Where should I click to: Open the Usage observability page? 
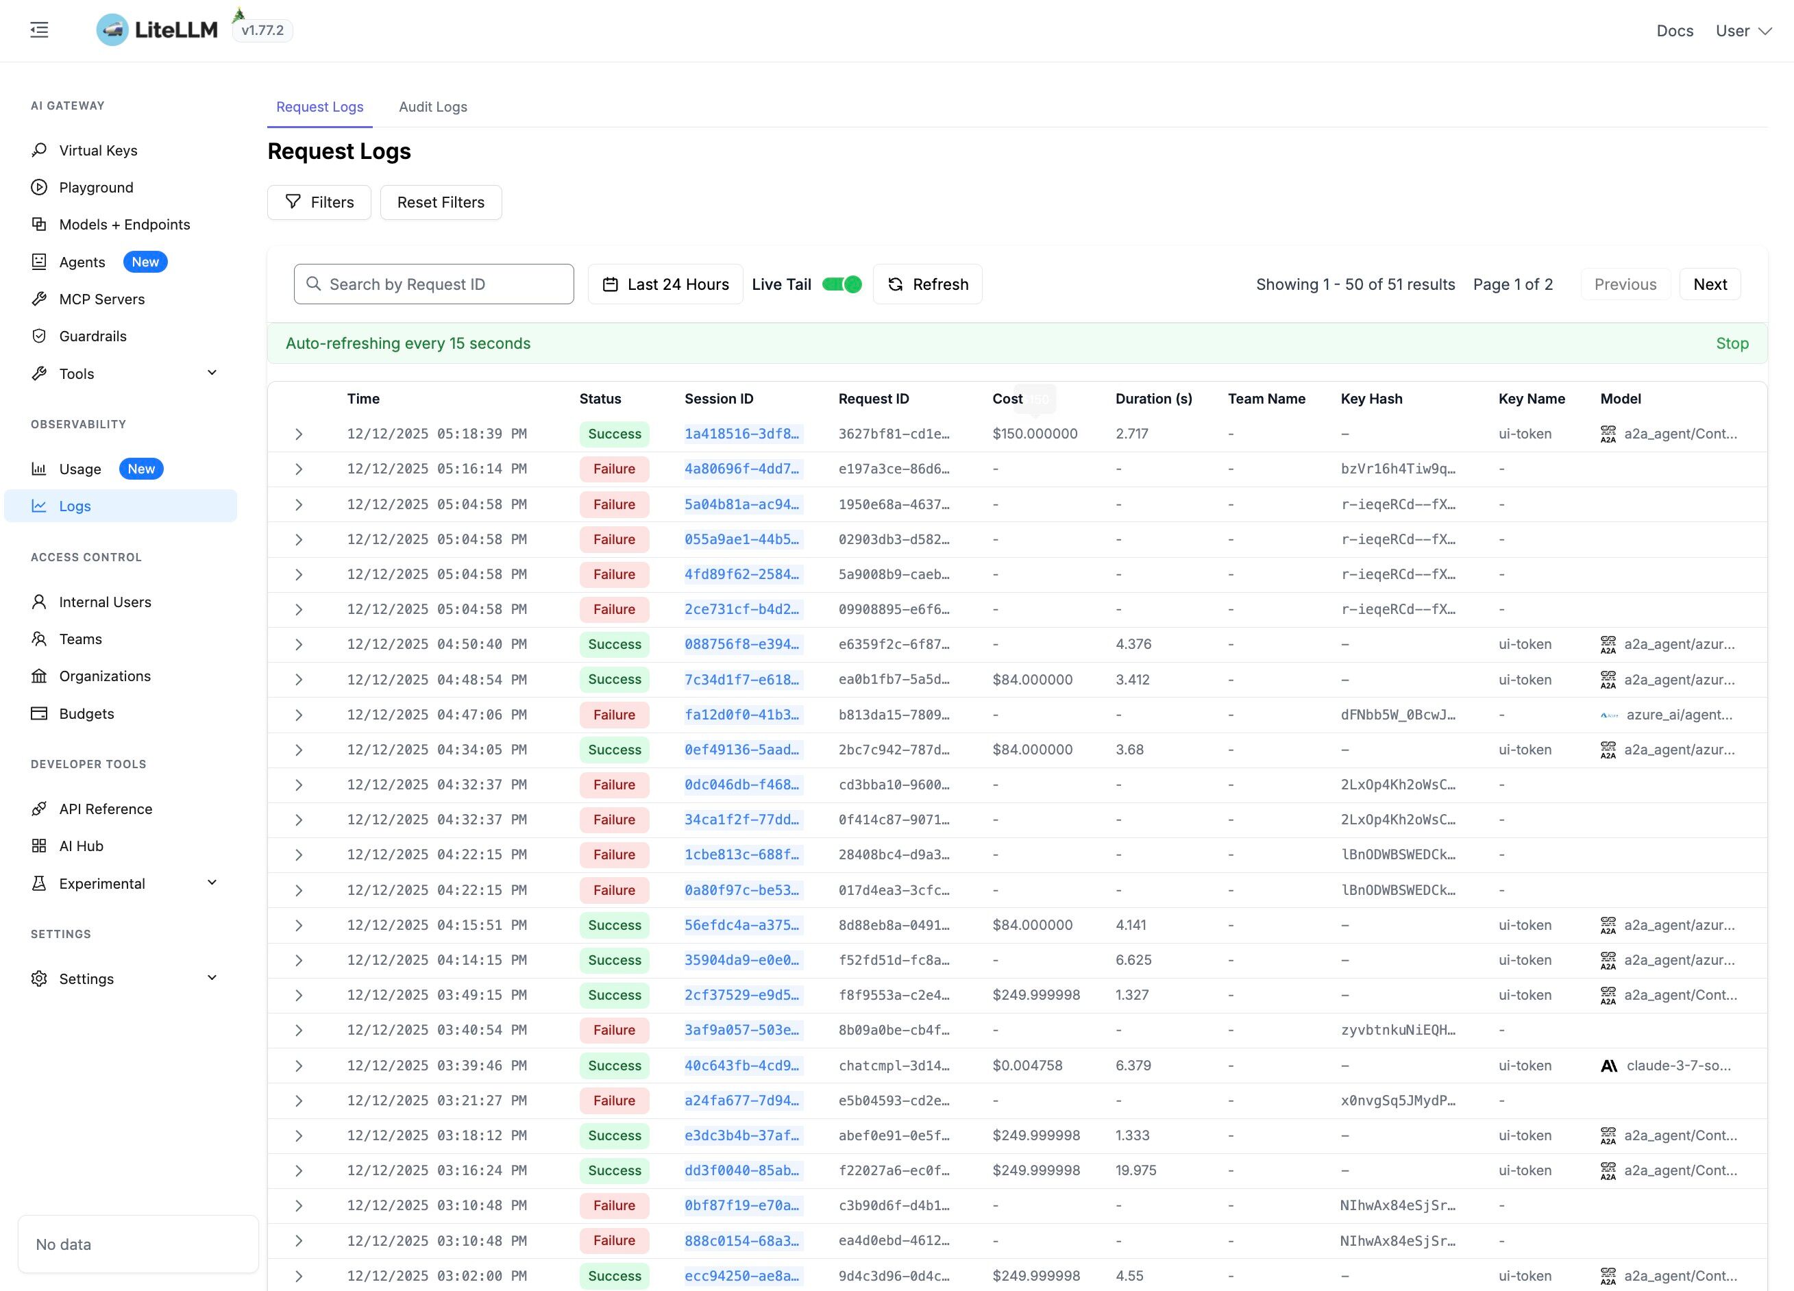(80, 468)
